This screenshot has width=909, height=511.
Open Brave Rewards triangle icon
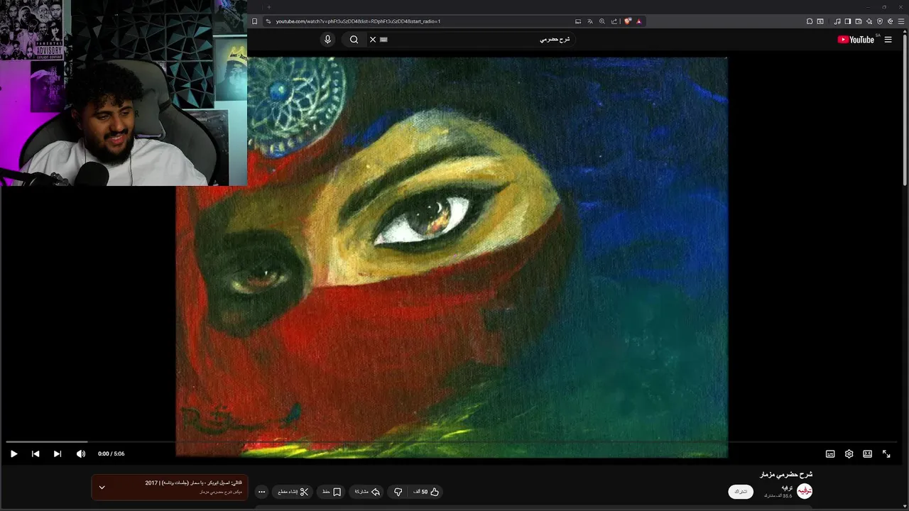click(639, 21)
